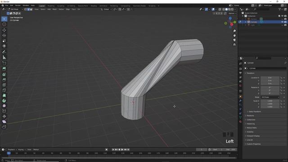
Task: Switch to solid viewport shading
Action: click(226, 9)
